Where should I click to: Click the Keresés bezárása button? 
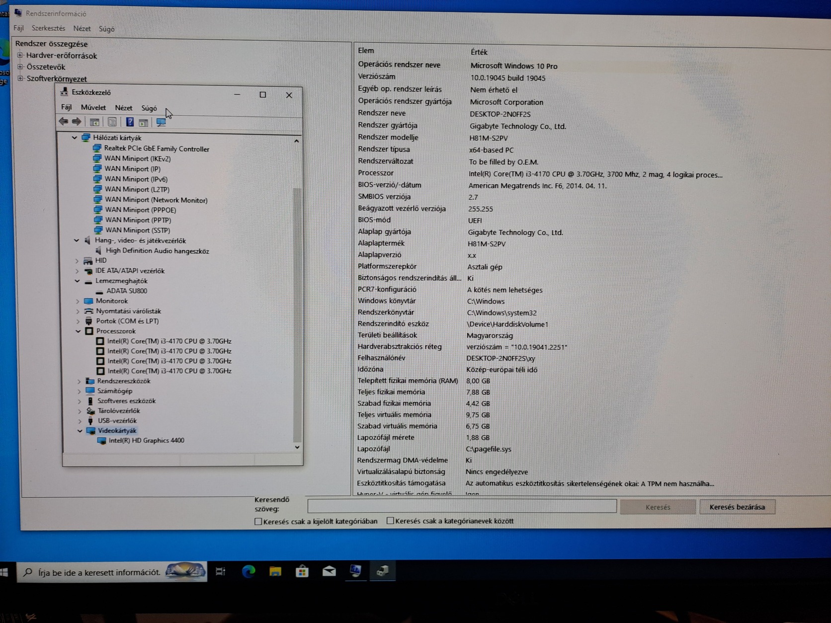tap(737, 507)
